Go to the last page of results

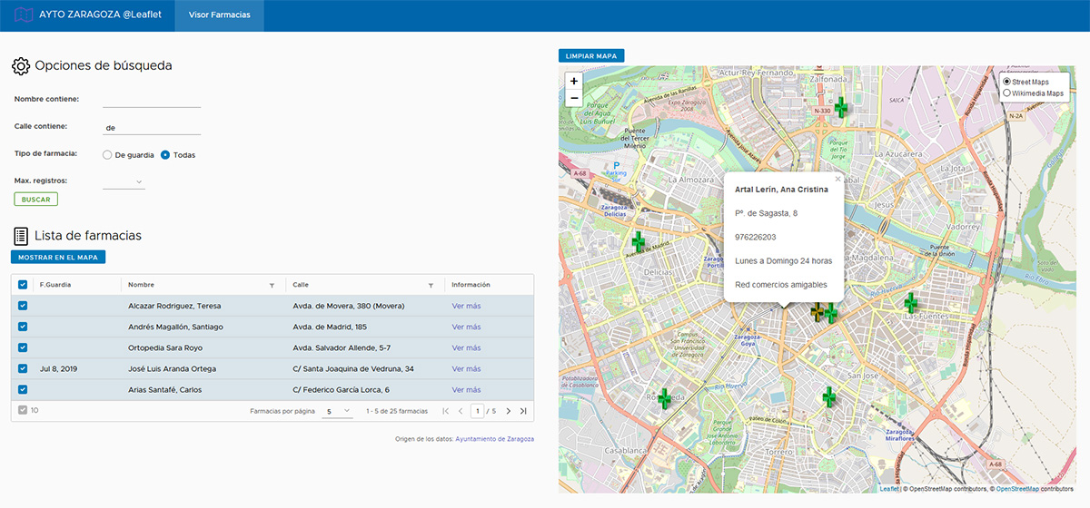523,411
